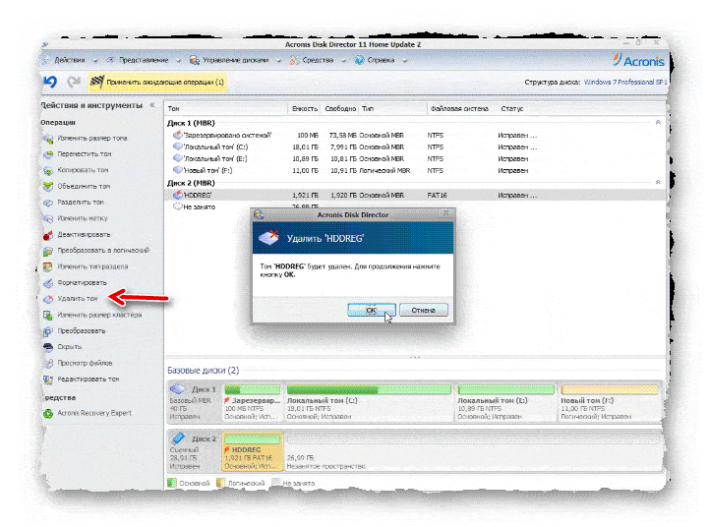The height and width of the screenshot is (527, 708).
Task: Click Диск 1 icon in disk map
Action: [x=177, y=388]
